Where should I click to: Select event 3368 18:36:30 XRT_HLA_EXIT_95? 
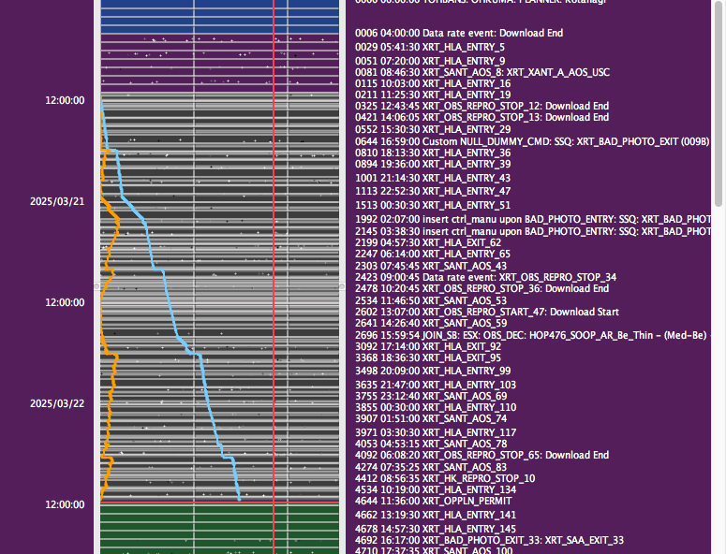click(x=428, y=358)
